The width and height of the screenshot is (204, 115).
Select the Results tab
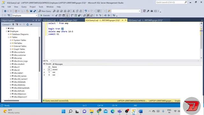[47, 64]
